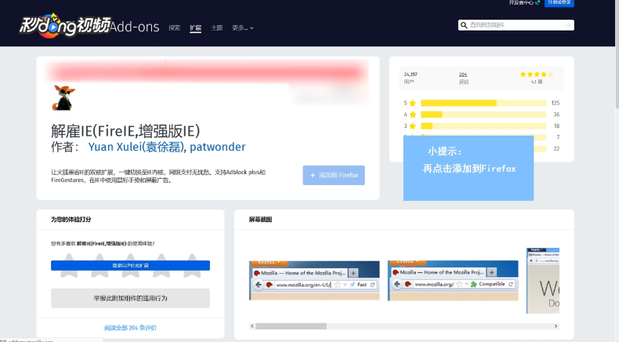619x342 pixels.
Task: Open the 主题 navigation item
Action: (x=217, y=27)
